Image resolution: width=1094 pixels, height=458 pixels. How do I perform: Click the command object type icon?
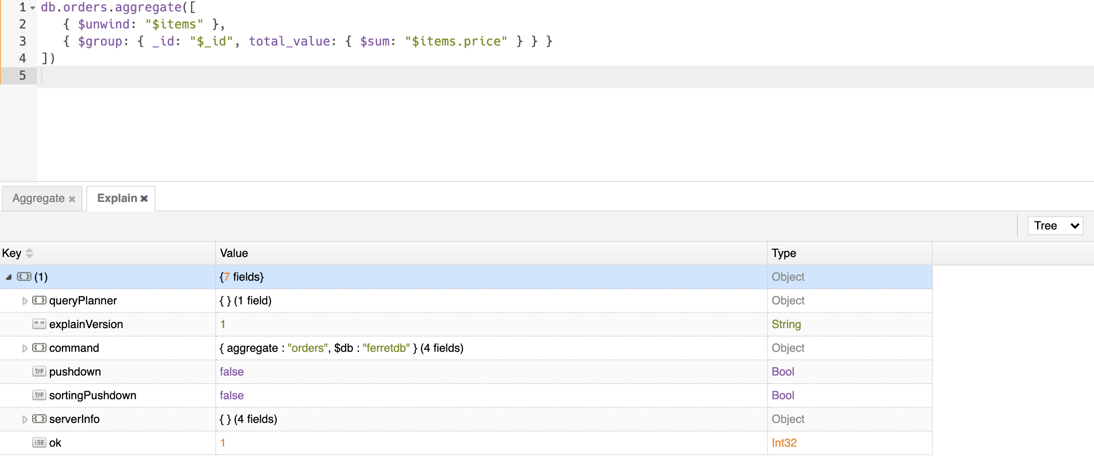(x=39, y=348)
